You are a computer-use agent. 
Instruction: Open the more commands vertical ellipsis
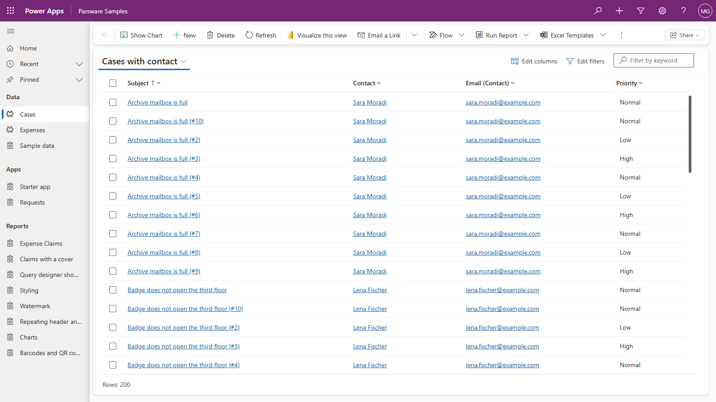tap(621, 35)
